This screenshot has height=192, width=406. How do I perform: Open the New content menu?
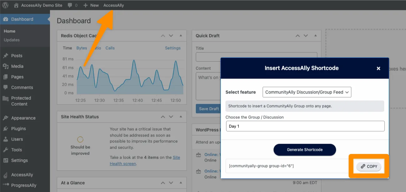tap(91, 5)
